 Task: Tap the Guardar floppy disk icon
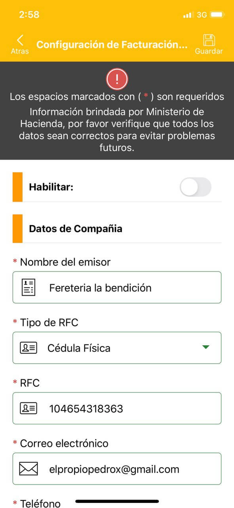point(209,40)
